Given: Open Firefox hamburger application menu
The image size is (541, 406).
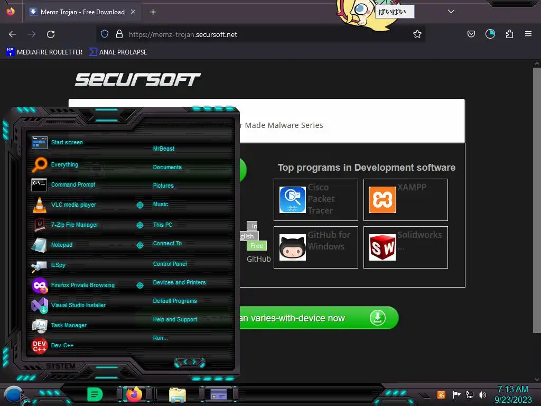Looking at the screenshot, I should 528,34.
